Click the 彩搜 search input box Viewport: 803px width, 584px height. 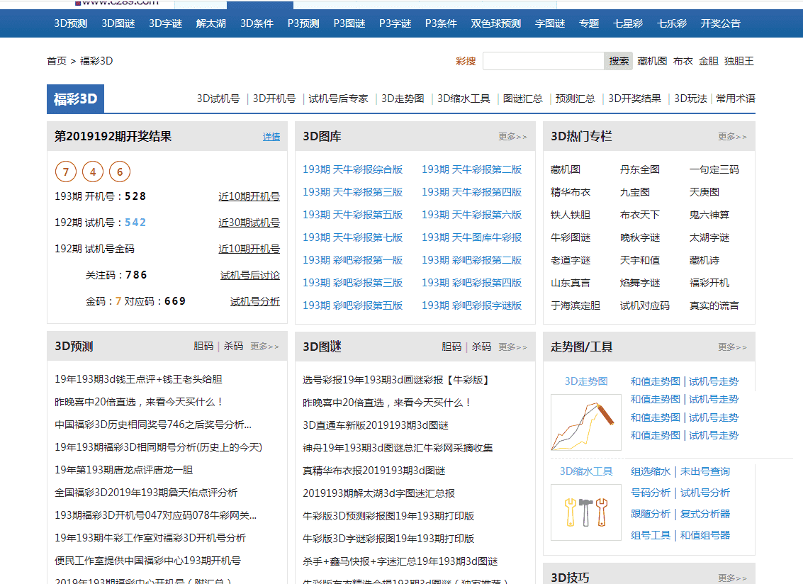[x=543, y=61]
